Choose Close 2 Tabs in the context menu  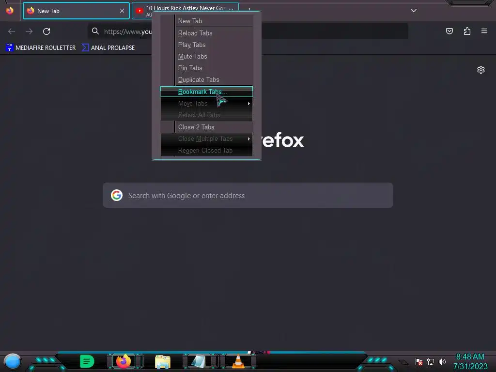coord(206,127)
